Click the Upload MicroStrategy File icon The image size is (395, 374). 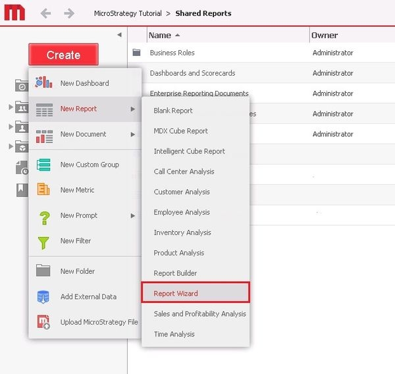click(43, 322)
